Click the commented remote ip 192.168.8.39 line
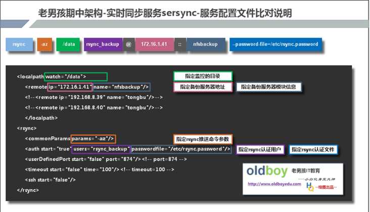The width and height of the screenshot is (370, 212). click(x=94, y=97)
